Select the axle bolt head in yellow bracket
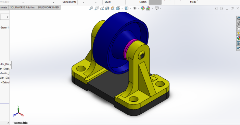 [142, 55]
